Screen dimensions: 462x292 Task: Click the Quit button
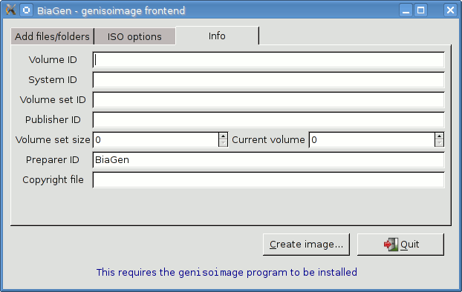(400, 245)
